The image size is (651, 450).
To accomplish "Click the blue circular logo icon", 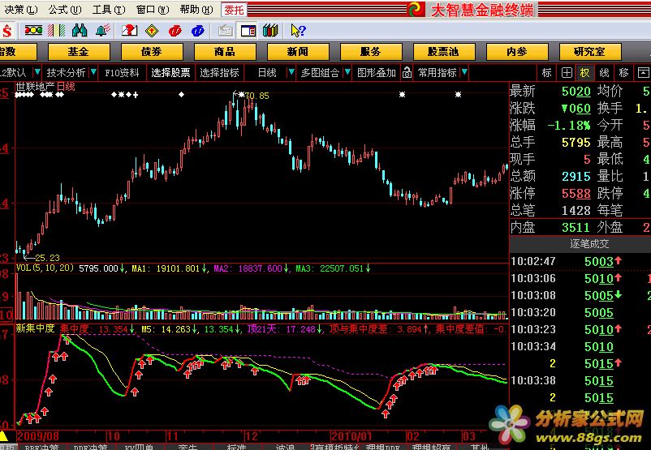I will coord(197,31).
